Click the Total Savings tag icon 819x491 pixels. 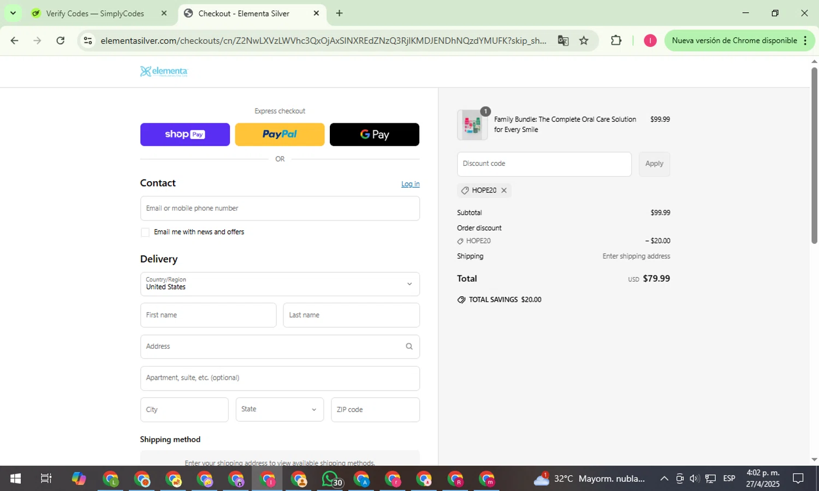(461, 300)
